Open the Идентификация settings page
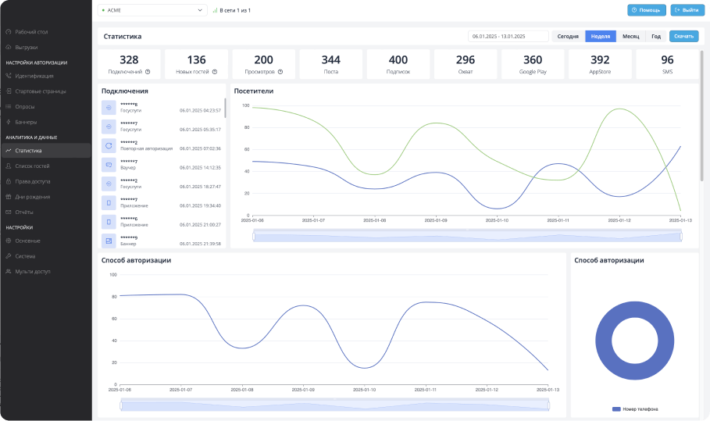 [34, 76]
